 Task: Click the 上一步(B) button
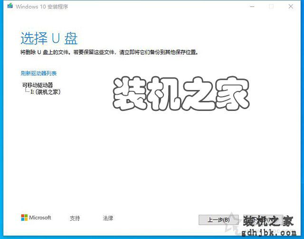218,220
